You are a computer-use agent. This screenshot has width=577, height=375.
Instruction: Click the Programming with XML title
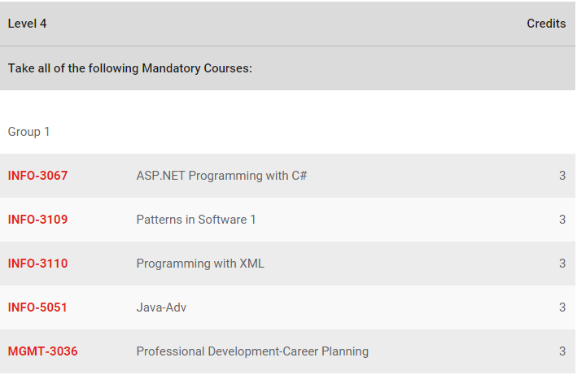200,264
